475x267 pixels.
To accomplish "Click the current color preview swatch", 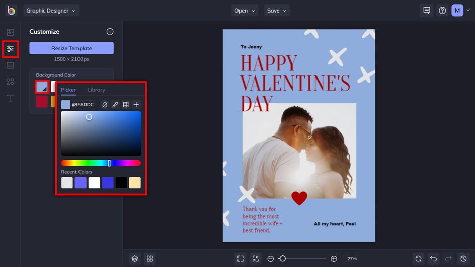I will (x=65, y=105).
